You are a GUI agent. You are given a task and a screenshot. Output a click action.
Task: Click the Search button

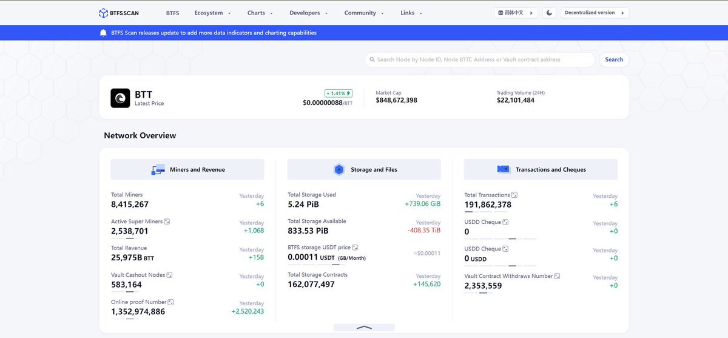click(614, 59)
